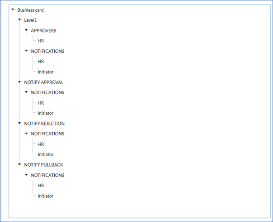Screen dimensions: 273x222
Task: Select Initiator under NOTIFY APPROVAL
Action: (46, 113)
